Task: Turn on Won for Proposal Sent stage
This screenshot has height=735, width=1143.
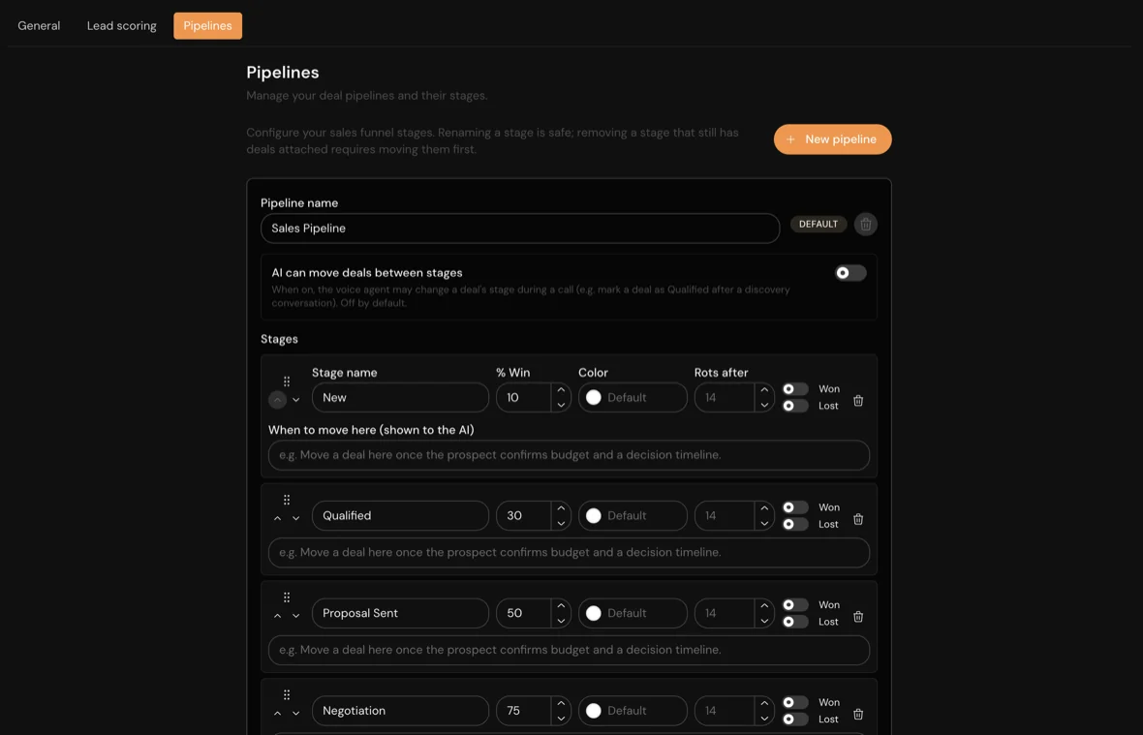Action: point(794,604)
